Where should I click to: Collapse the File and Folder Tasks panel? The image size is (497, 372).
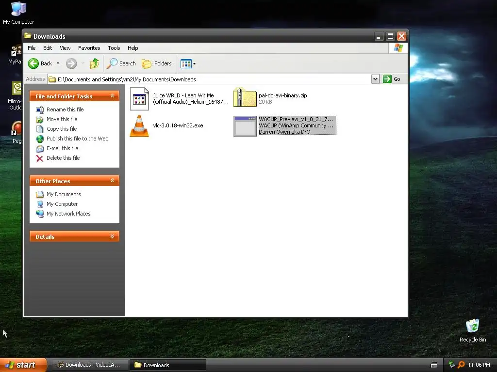coord(112,96)
